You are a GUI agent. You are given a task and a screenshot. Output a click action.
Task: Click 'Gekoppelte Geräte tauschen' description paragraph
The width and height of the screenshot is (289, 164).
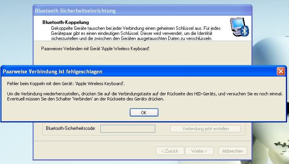pos(136,33)
